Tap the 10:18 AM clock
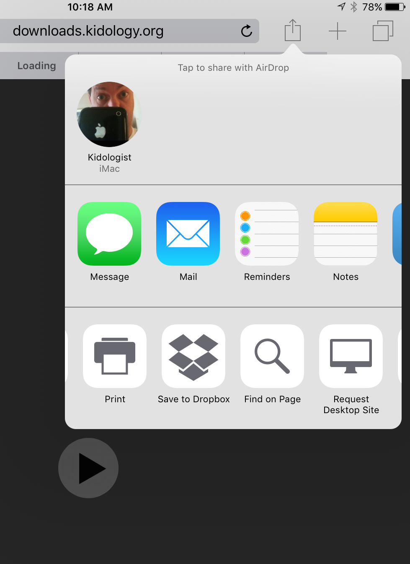Screen dimensions: 410x564 click(x=90, y=7)
